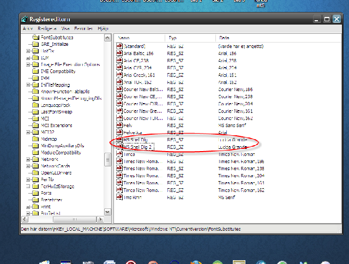Click the data cell MS Sans Serif
The width and height of the screenshot is (349, 264).
232,125
